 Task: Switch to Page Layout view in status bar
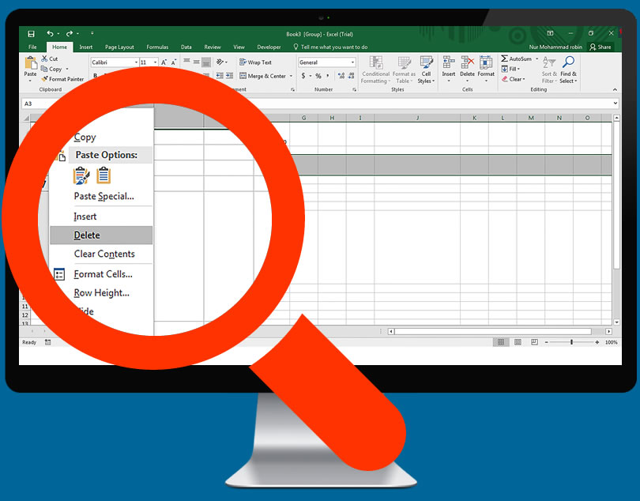tap(518, 342)
